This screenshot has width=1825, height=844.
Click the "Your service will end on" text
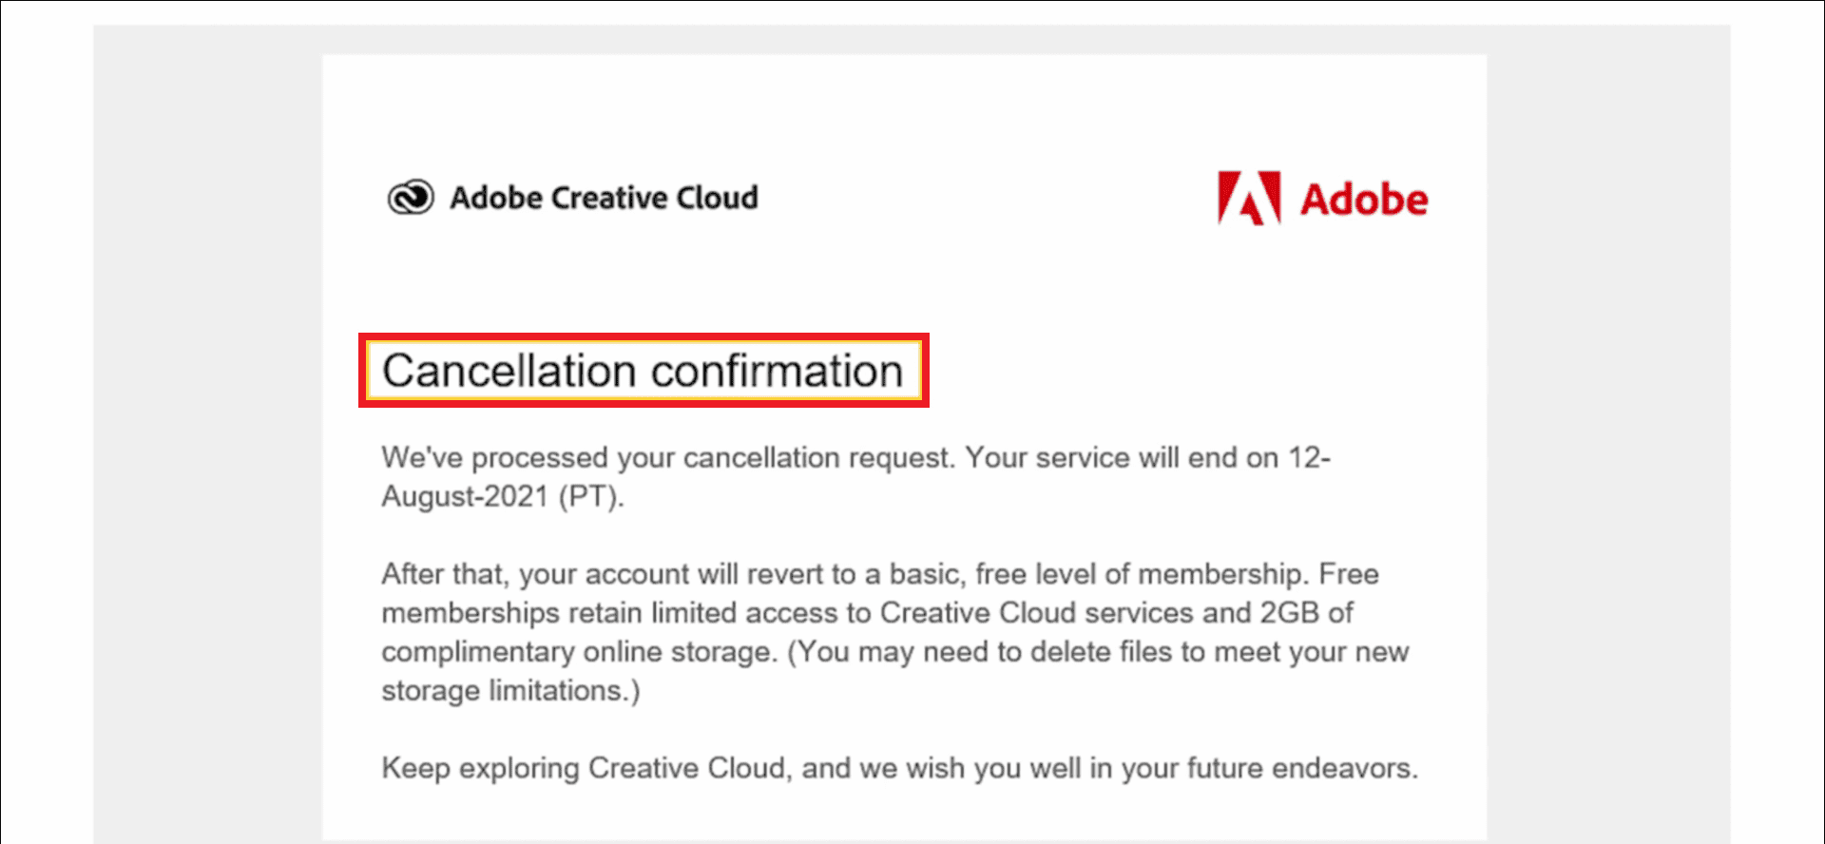tap(1122, 458)
